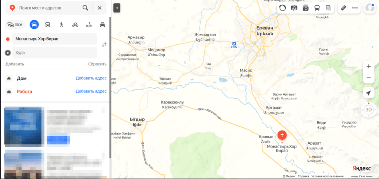Click "Добавить адрес" for Дом
Image resolution: width=379 pixels, height=179 pixels.
91,78
